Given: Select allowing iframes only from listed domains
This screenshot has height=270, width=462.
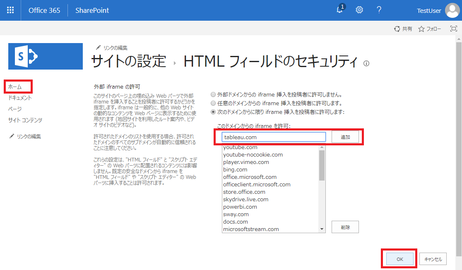Looking at the screenshot, I should tap(212, 111).
